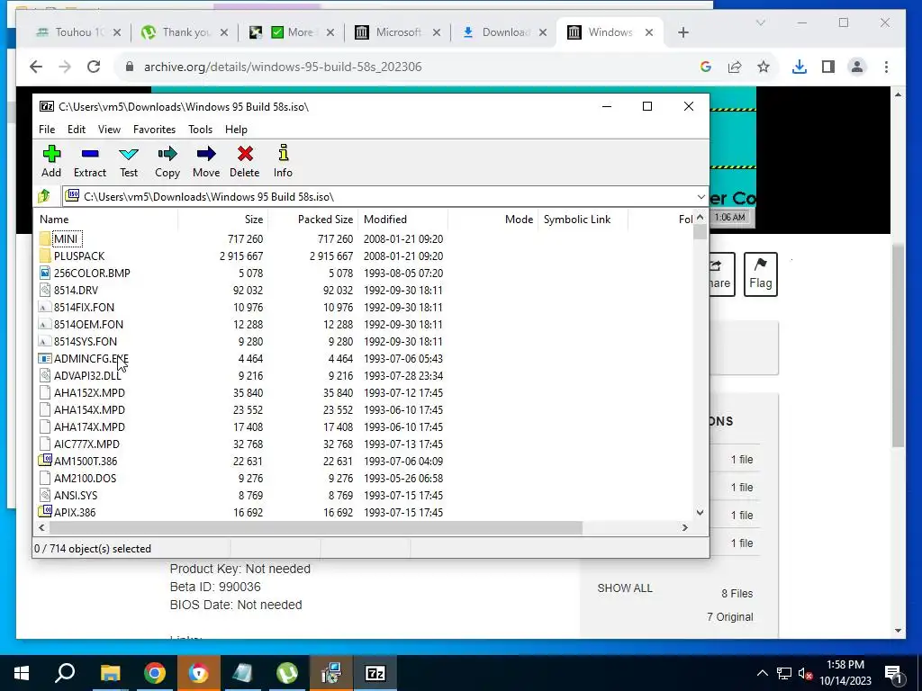Image resolution: width=922 pixels, height=691 pixels.
Task: Sort by Packed Size column
Action: point(313,220)
